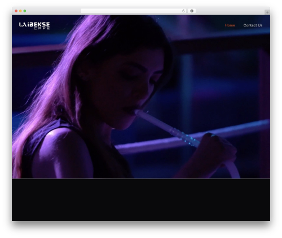Image resolution: width=282 pixels, height=238 pixels.
Task: Open the Home menu item
Action: (x=230, y=25)
